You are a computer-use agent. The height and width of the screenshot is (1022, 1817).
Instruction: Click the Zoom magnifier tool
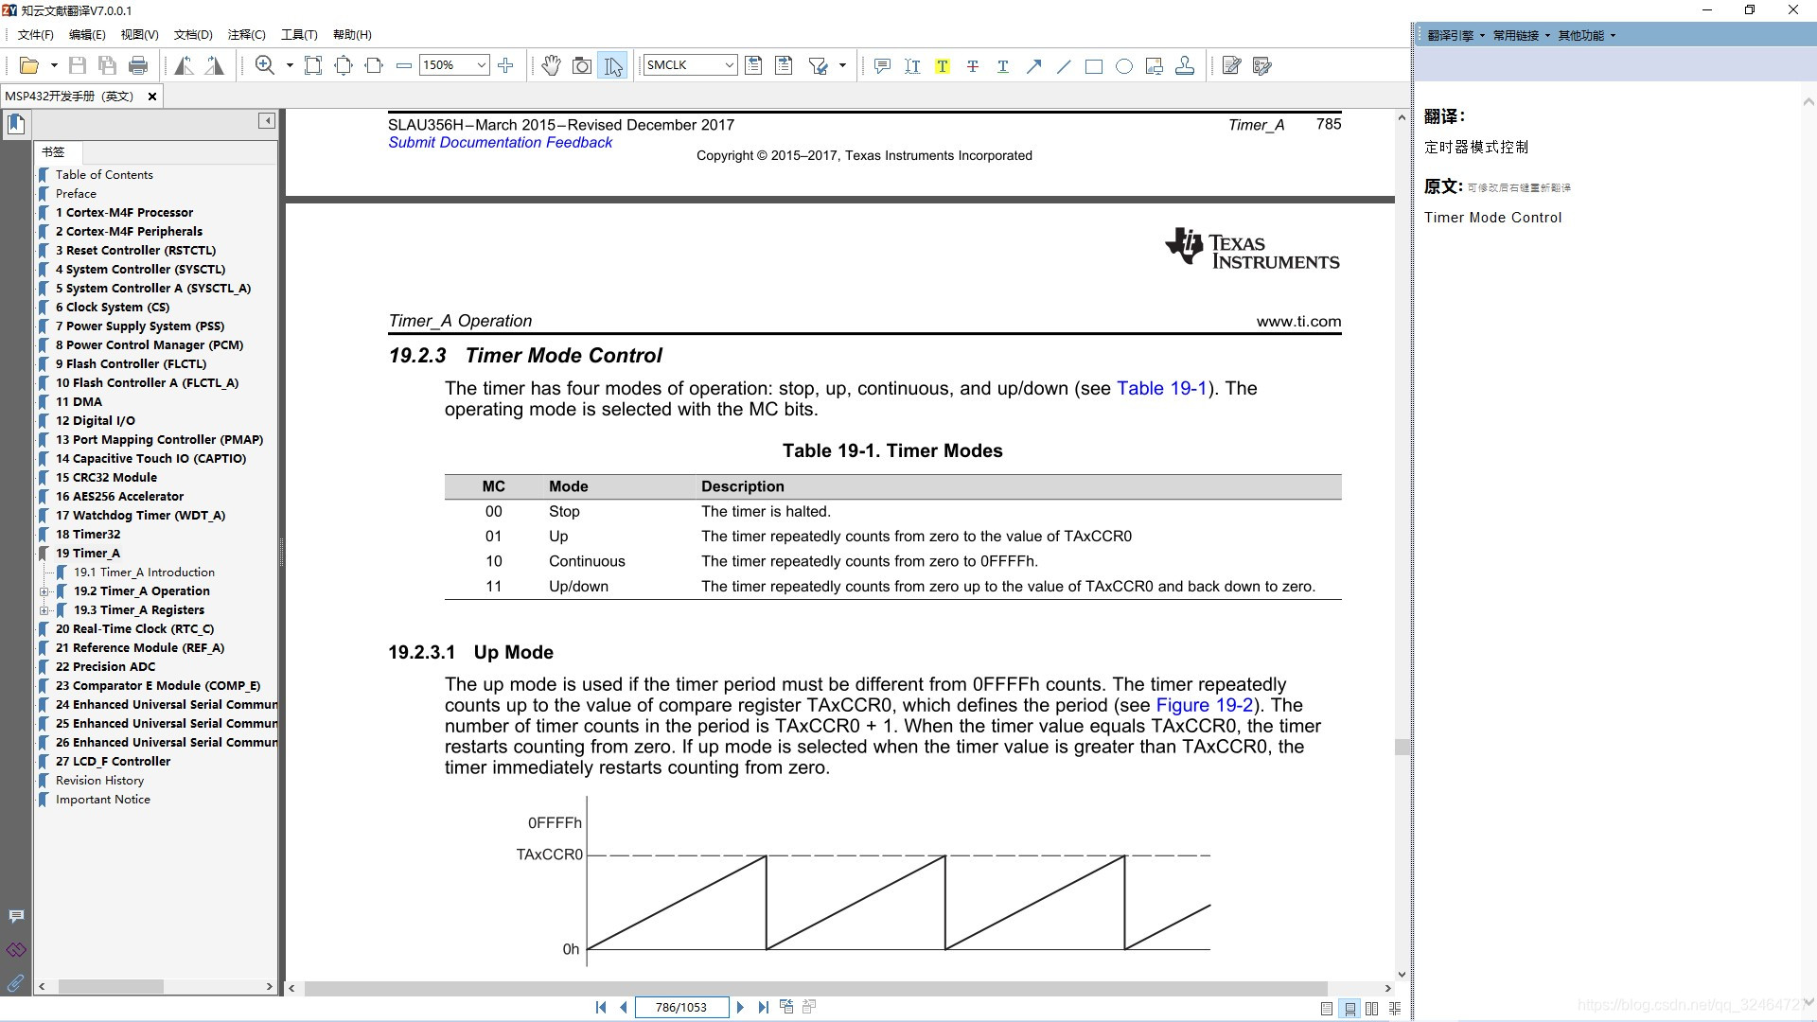[x=265, y=65]
